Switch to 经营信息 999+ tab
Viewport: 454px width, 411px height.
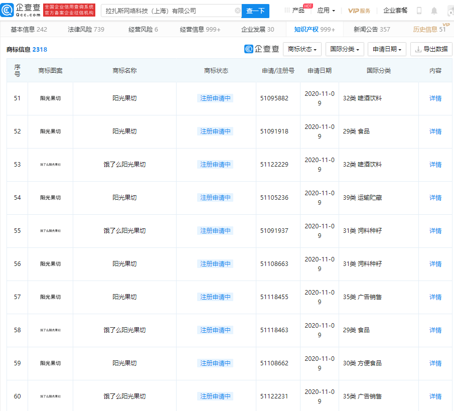(x=200, y=29)
